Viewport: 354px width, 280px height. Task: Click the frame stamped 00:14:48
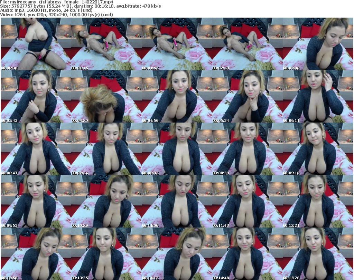[248, 254]
